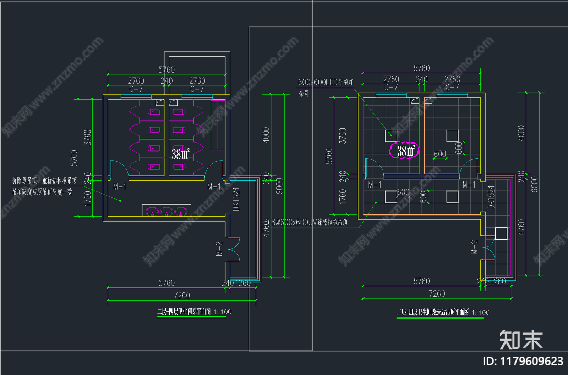Viewport: 568px width, 375px height.
Task: Select the revision-clouded 38m² area label
Action: pyautogui.click(x=404, y=151)
